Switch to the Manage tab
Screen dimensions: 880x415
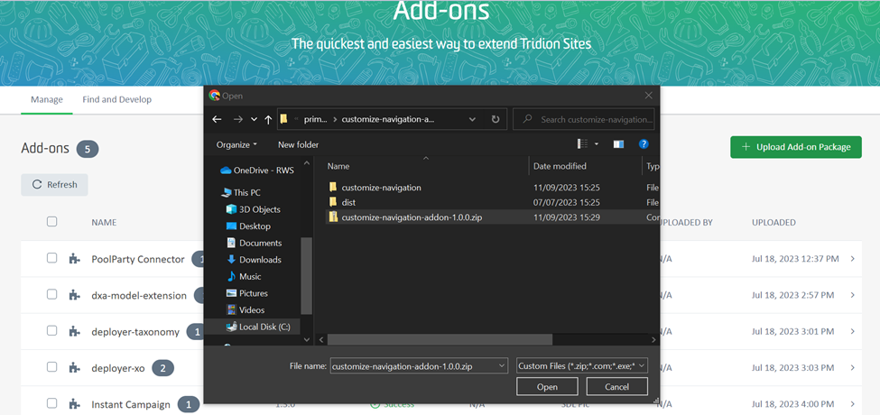pos(47,99)
